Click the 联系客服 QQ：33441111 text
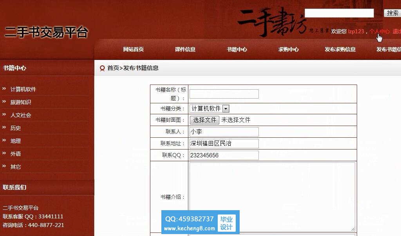 [x=33, y=216]
